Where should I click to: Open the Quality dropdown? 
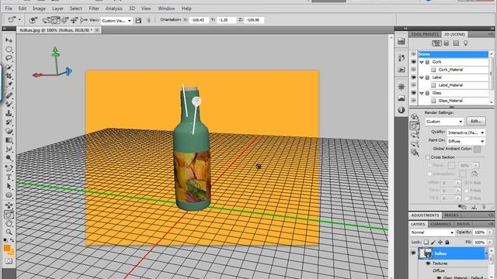(x=466, y=133)
